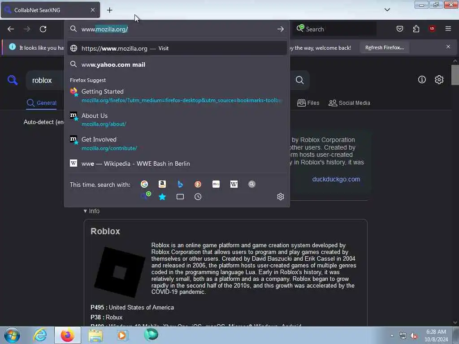Click the SearXNG search submit magnifier

pos(299,80)
